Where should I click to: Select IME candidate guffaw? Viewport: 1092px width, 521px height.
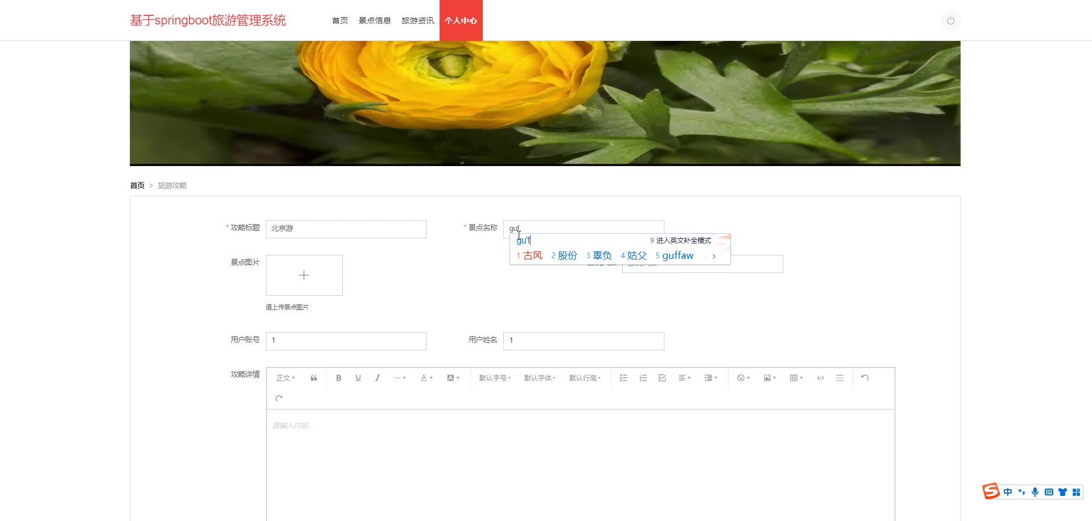(x=675, y=256)
